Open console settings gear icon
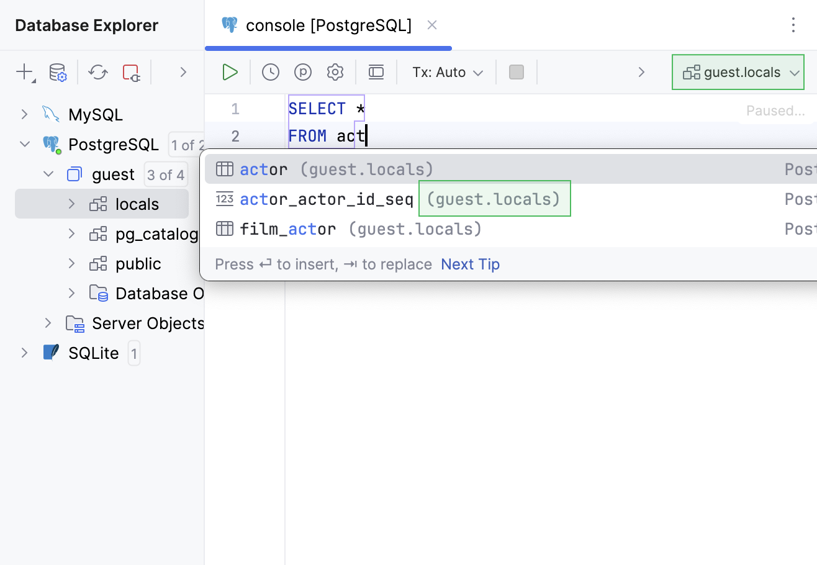 335,73
